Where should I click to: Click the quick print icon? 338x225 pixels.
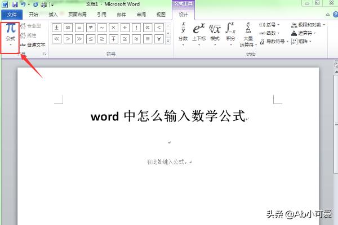coord(44,4)
